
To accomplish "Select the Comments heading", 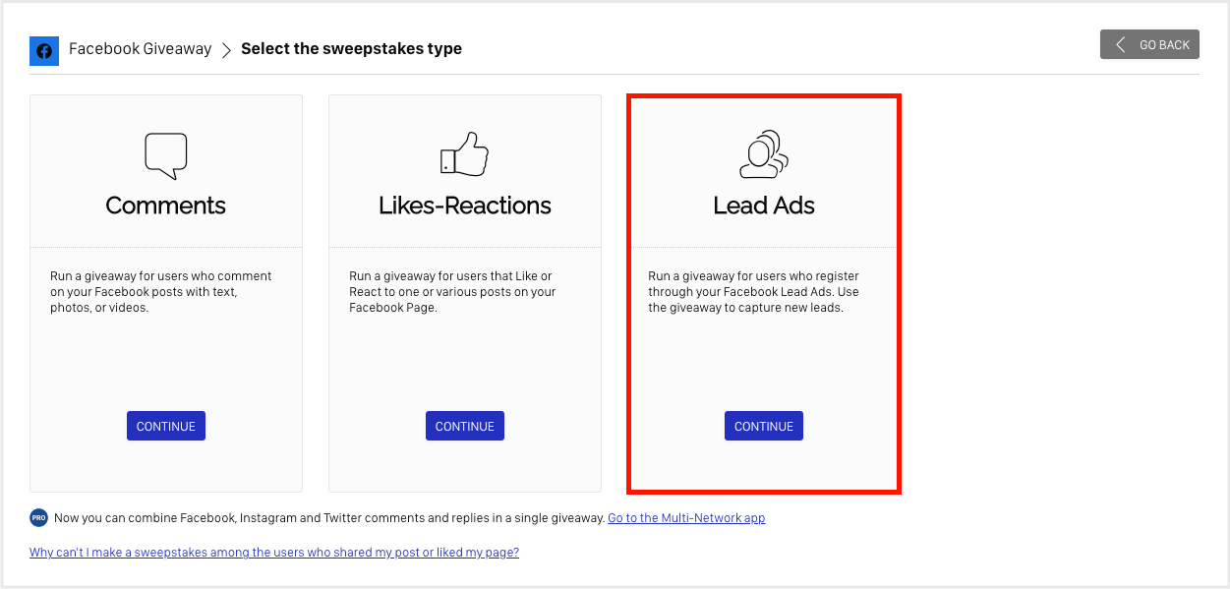I will coord(166,206).
